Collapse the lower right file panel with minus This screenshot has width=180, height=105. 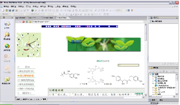coord(177,68)
